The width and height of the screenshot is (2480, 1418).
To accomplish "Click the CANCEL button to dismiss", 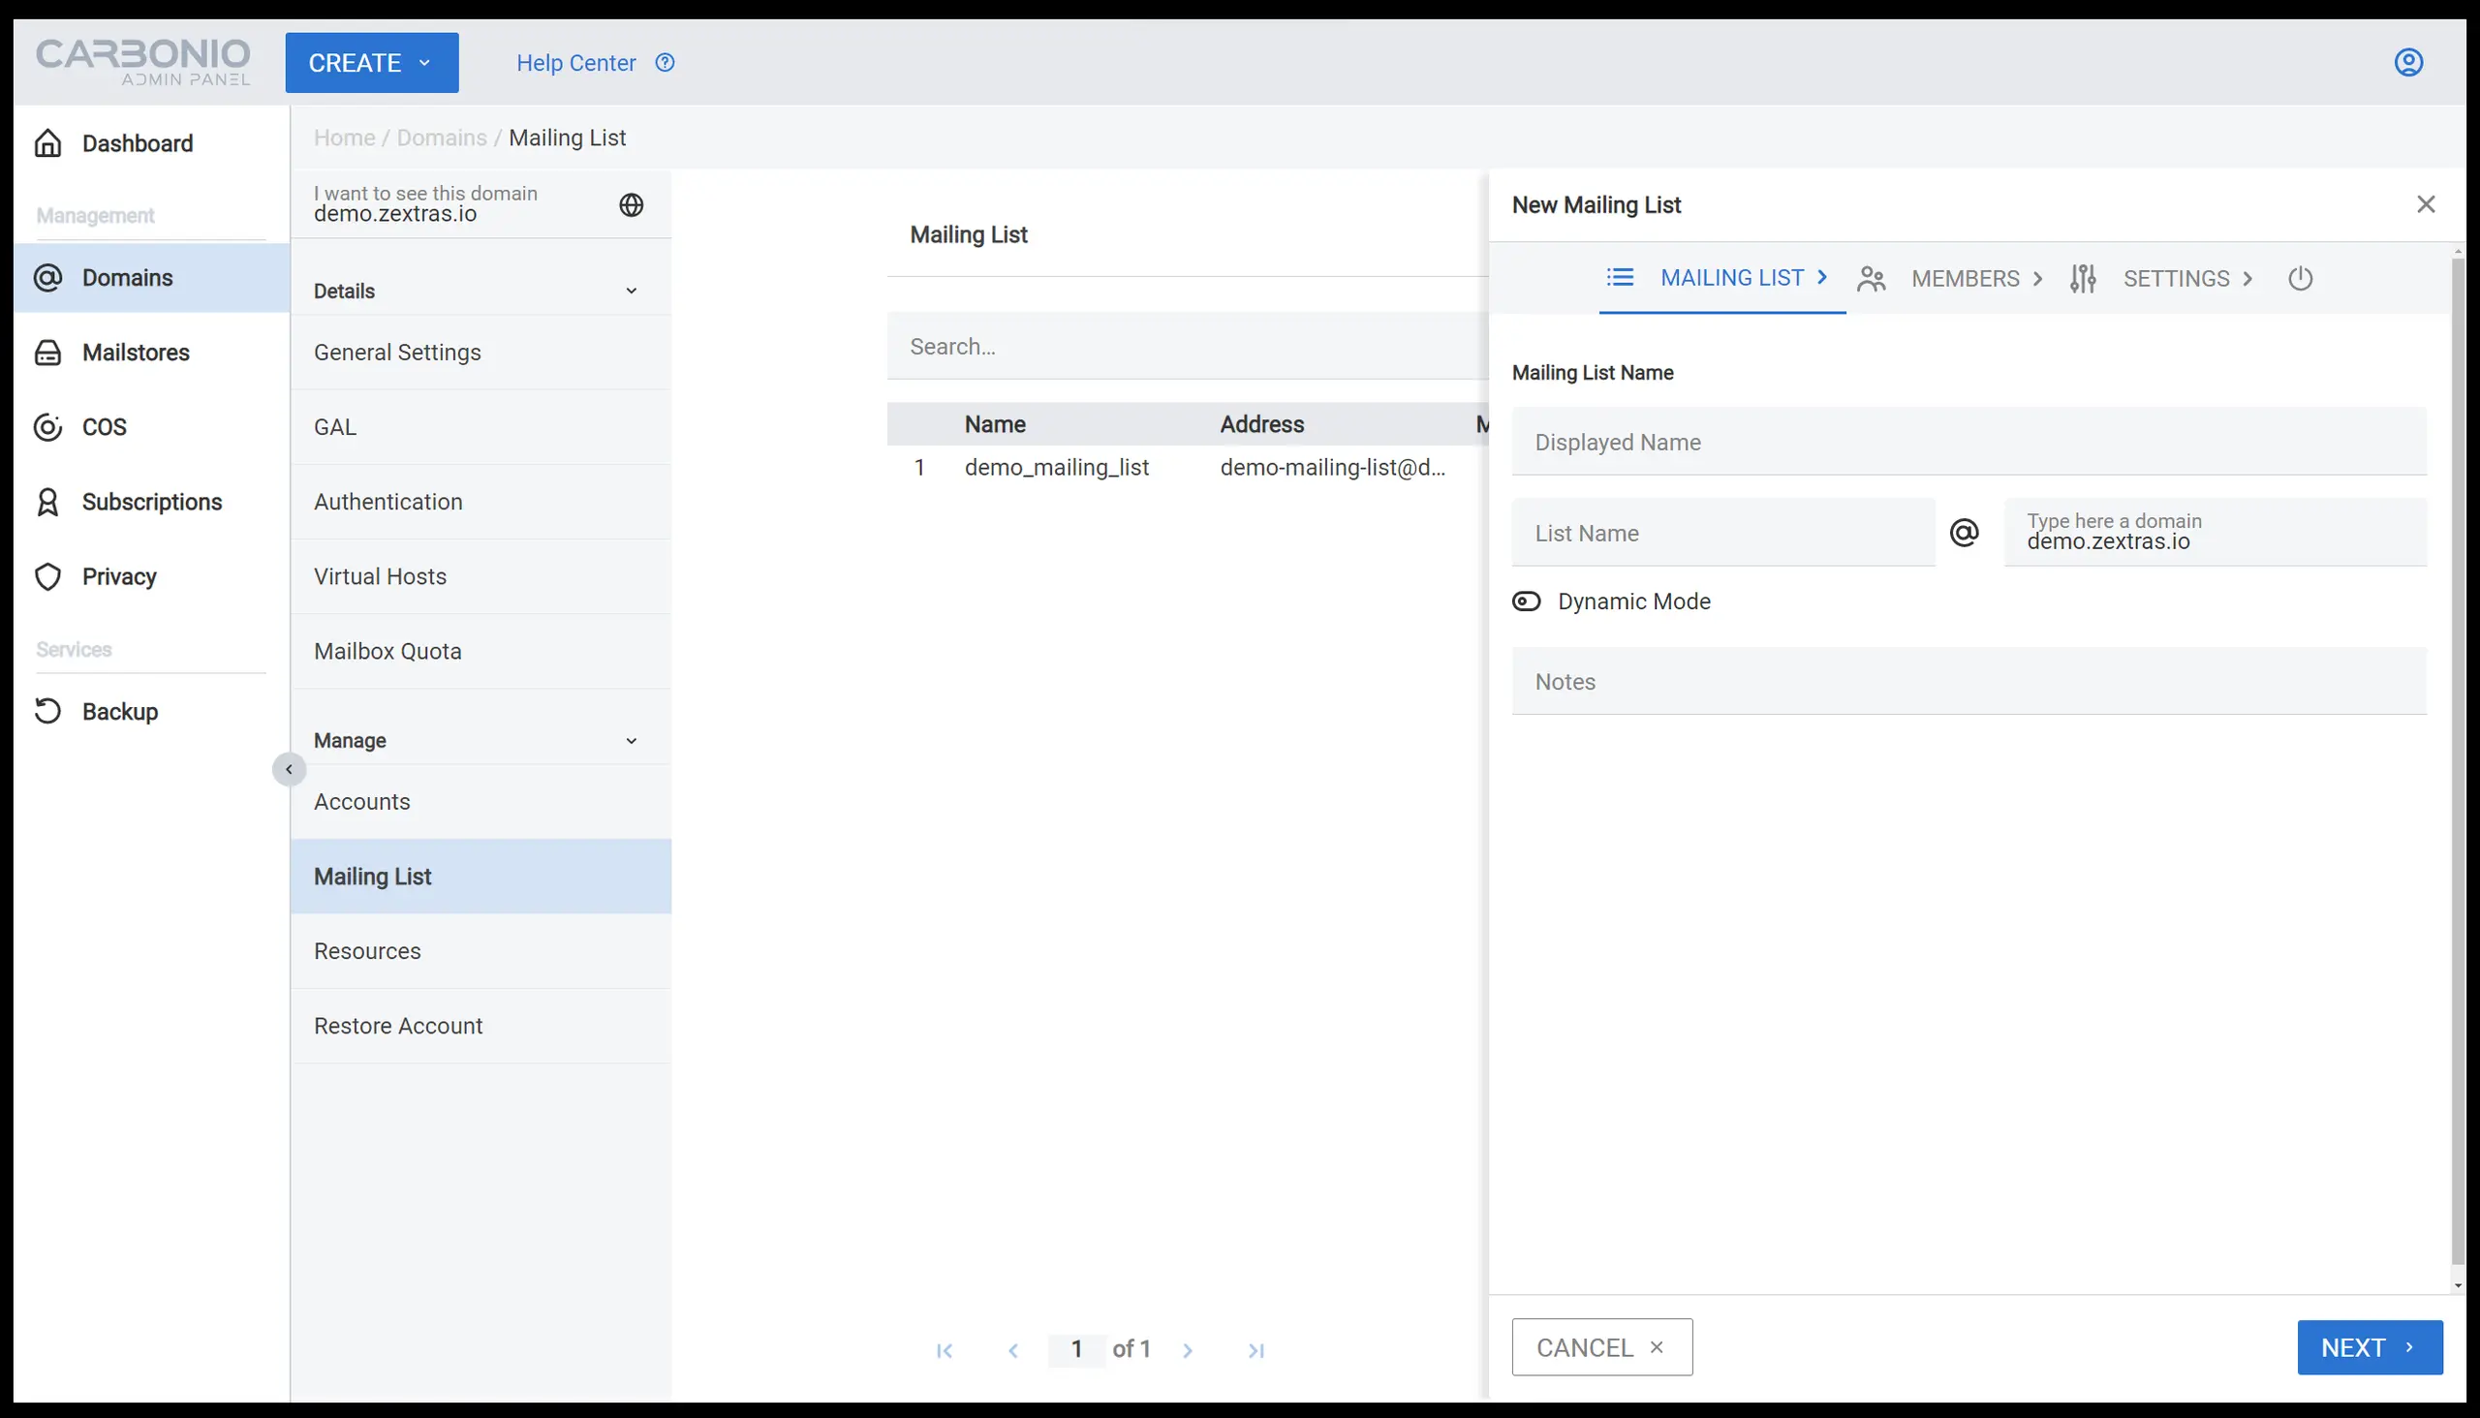I will [1601, 1346].
